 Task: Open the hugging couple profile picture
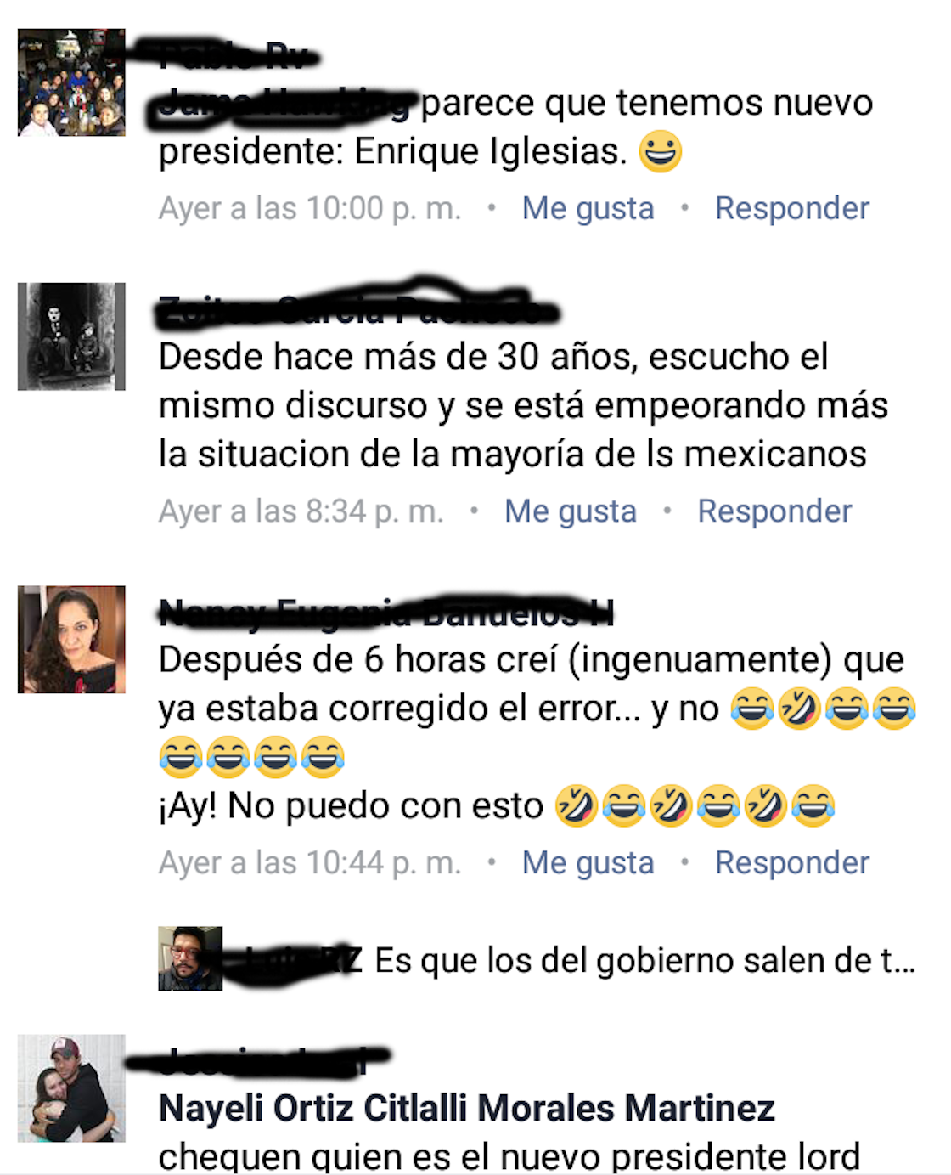click(71, 1088)
